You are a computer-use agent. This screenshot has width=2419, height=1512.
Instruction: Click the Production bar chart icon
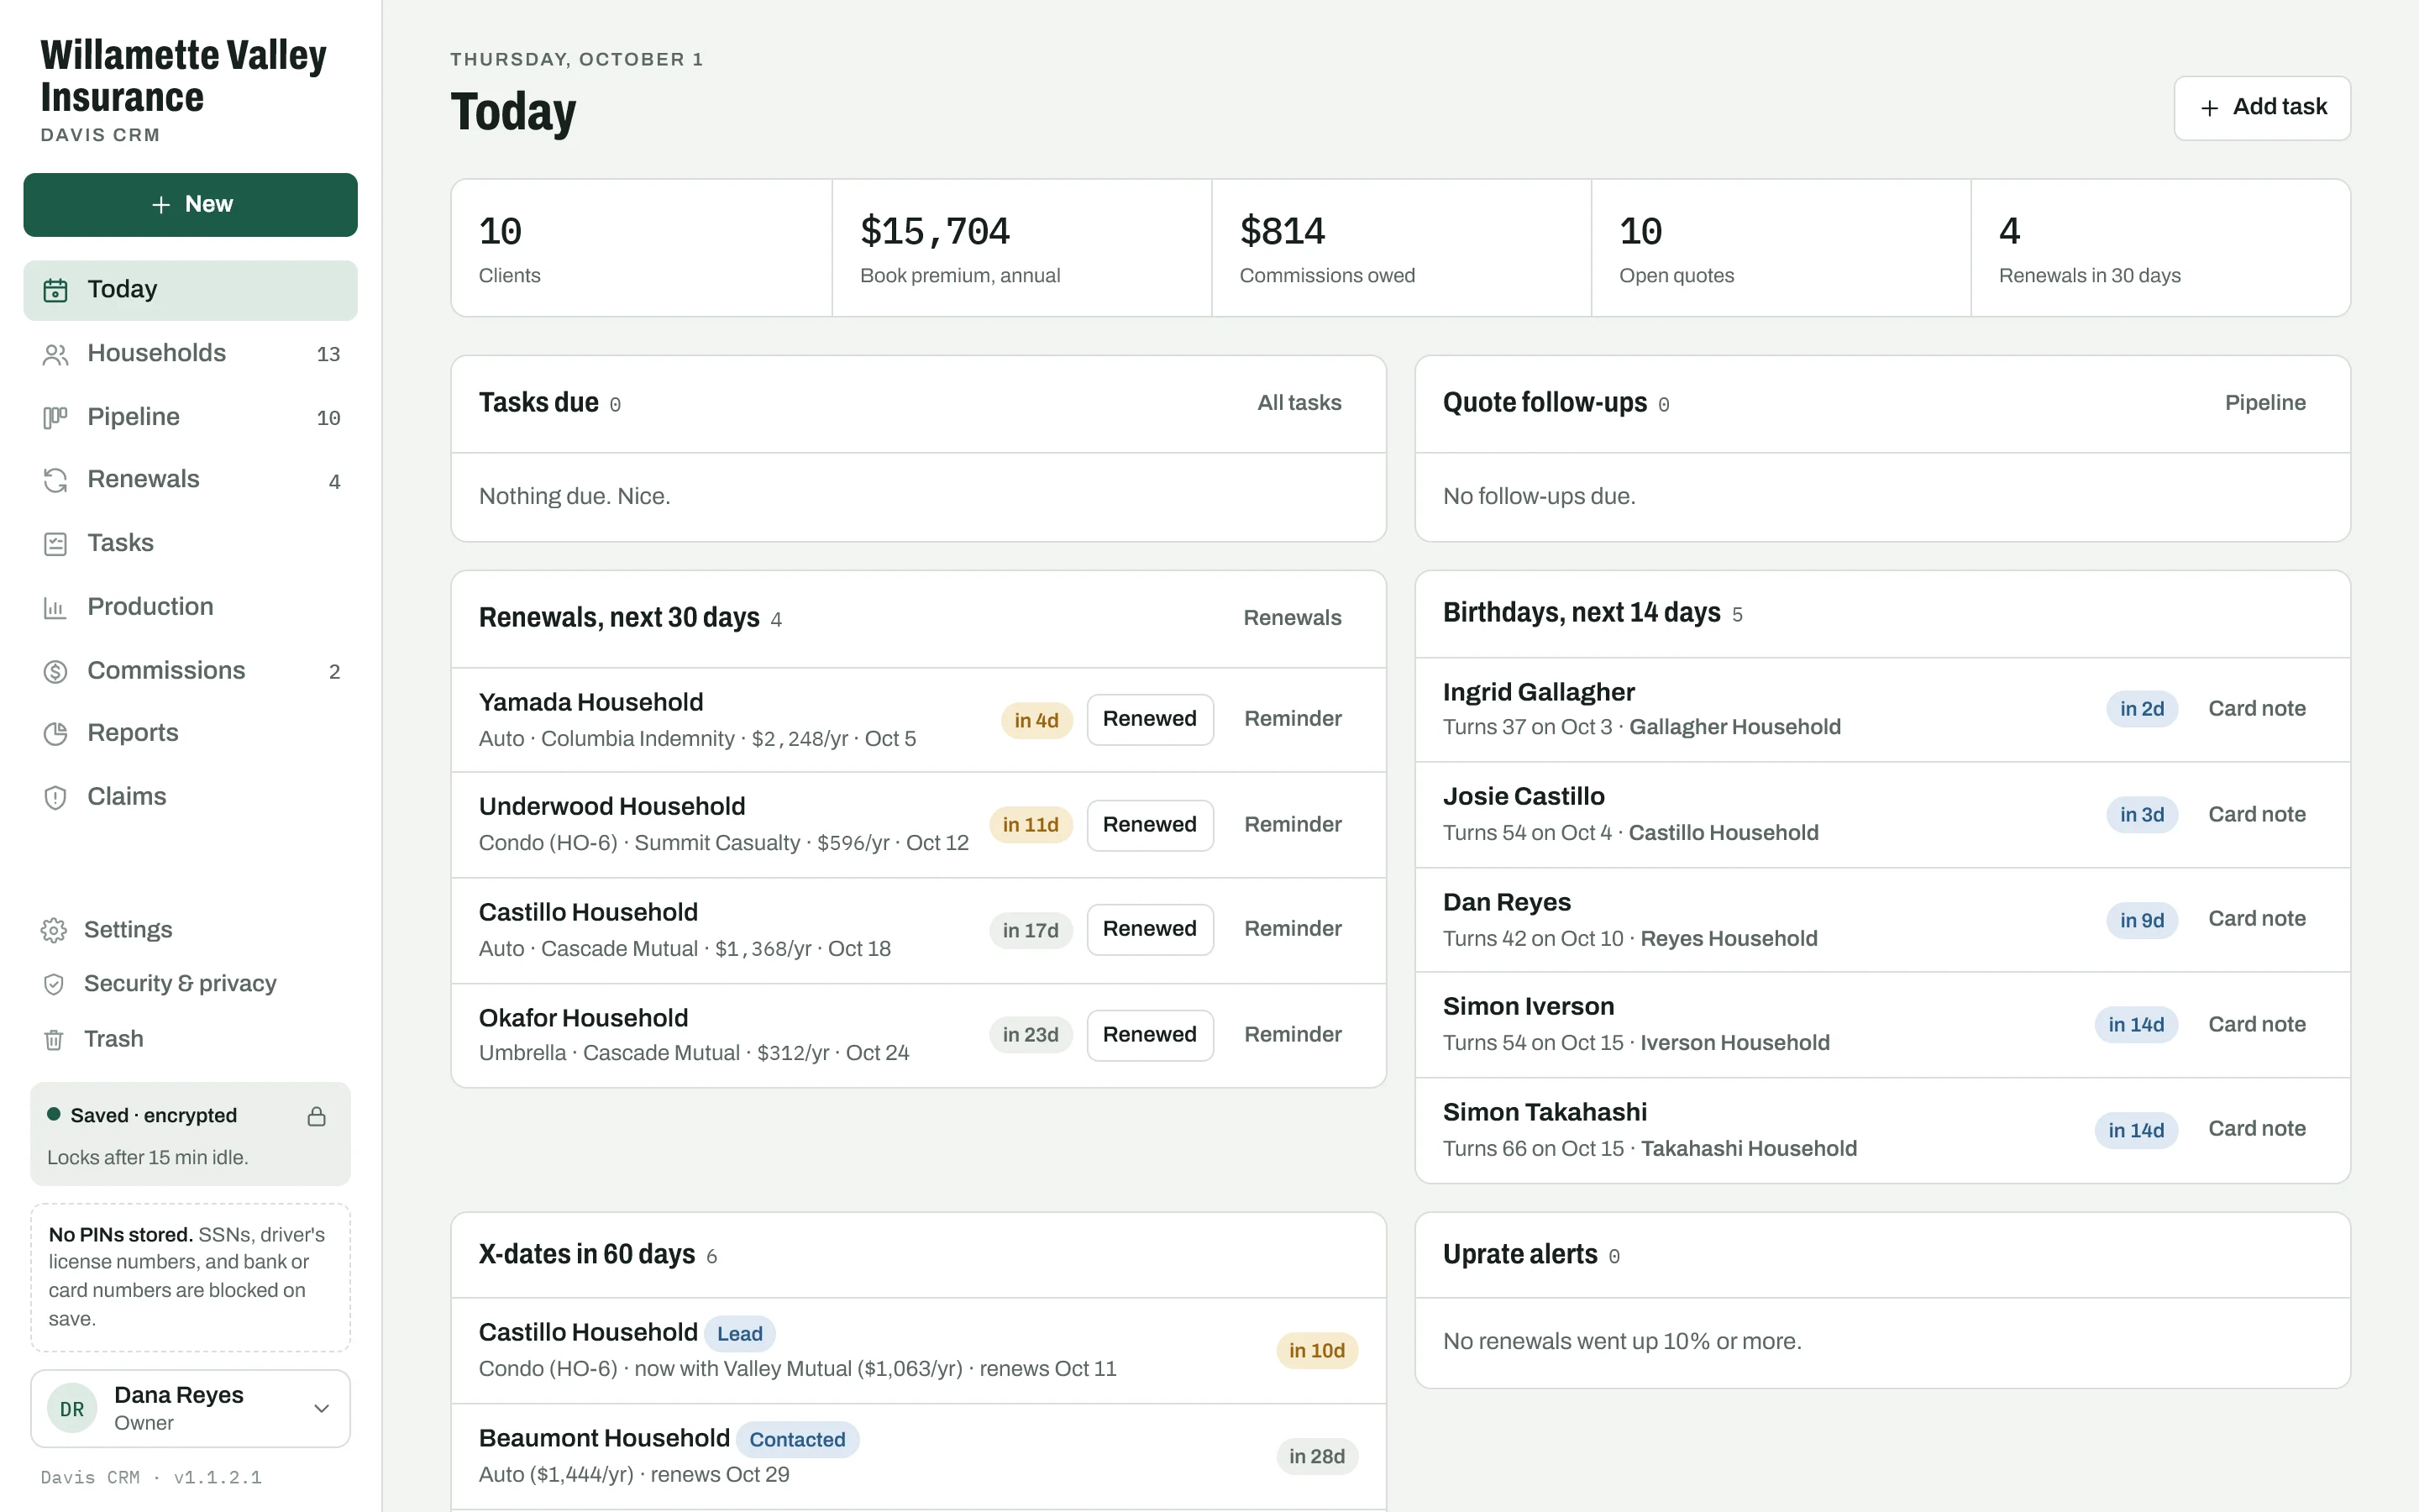(55, 607)
